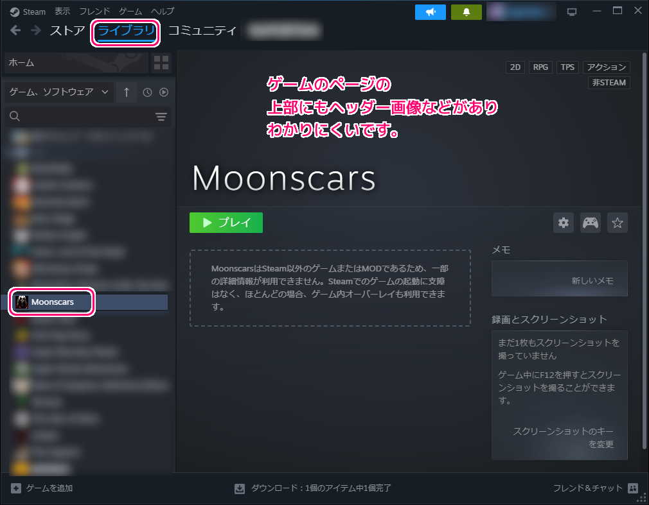Click the アクション tag
The width and height of the screenshot is (649, 505).
(x=607, y=67)
